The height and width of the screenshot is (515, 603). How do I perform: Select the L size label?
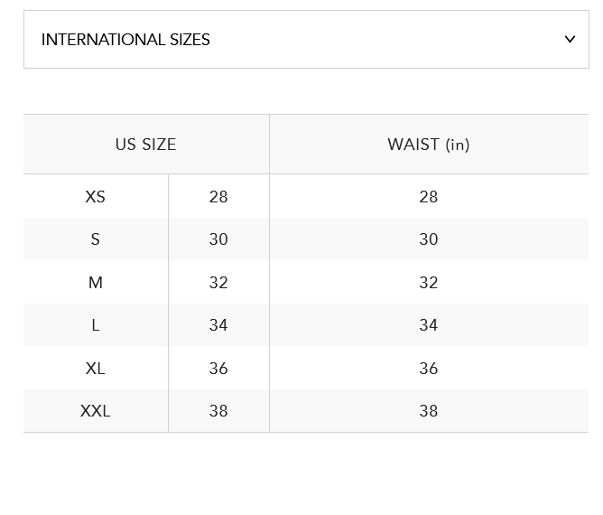(96, 325)
